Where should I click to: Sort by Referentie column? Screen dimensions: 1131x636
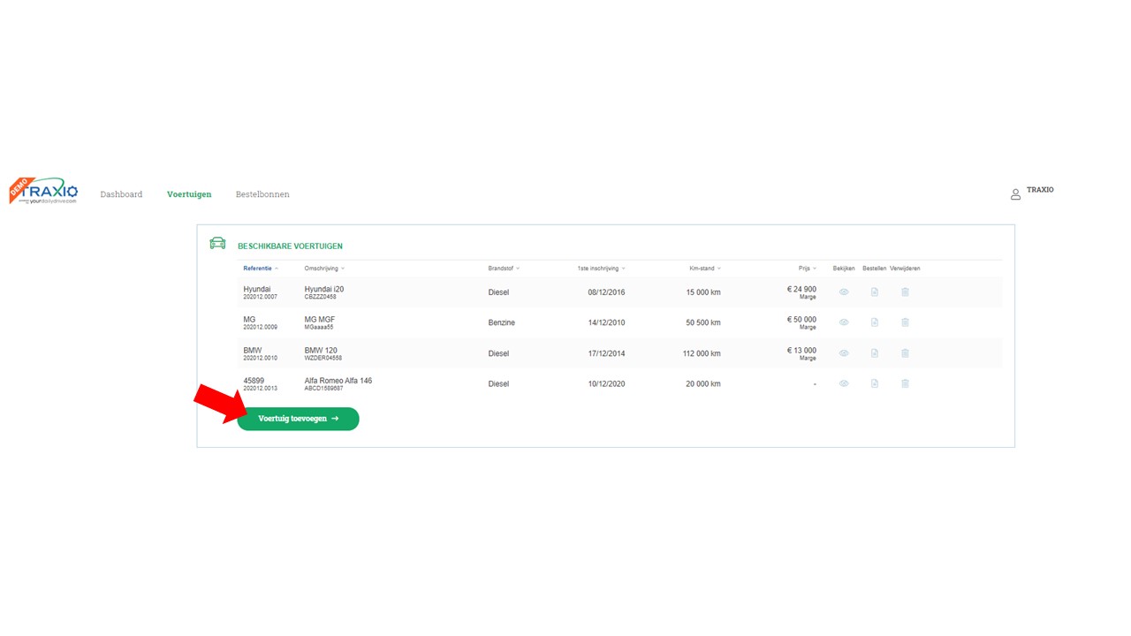[x=260, y=269]
